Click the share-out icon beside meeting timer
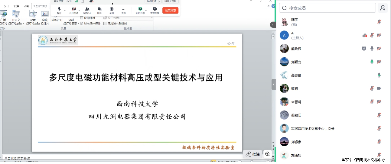This screenshot has width=391, height=164. (82, 1)
